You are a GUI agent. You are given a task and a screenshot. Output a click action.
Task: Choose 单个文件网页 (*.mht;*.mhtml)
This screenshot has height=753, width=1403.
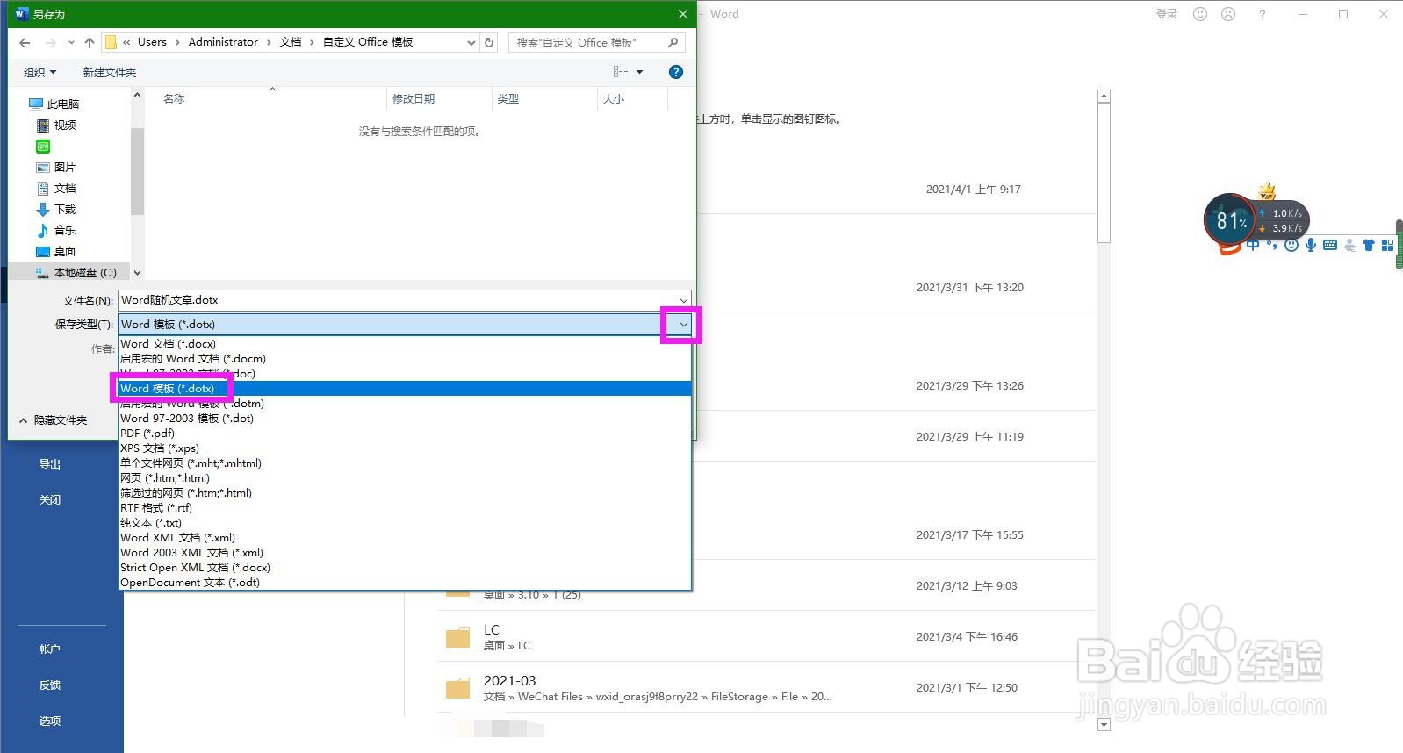[x=405, y=463]
